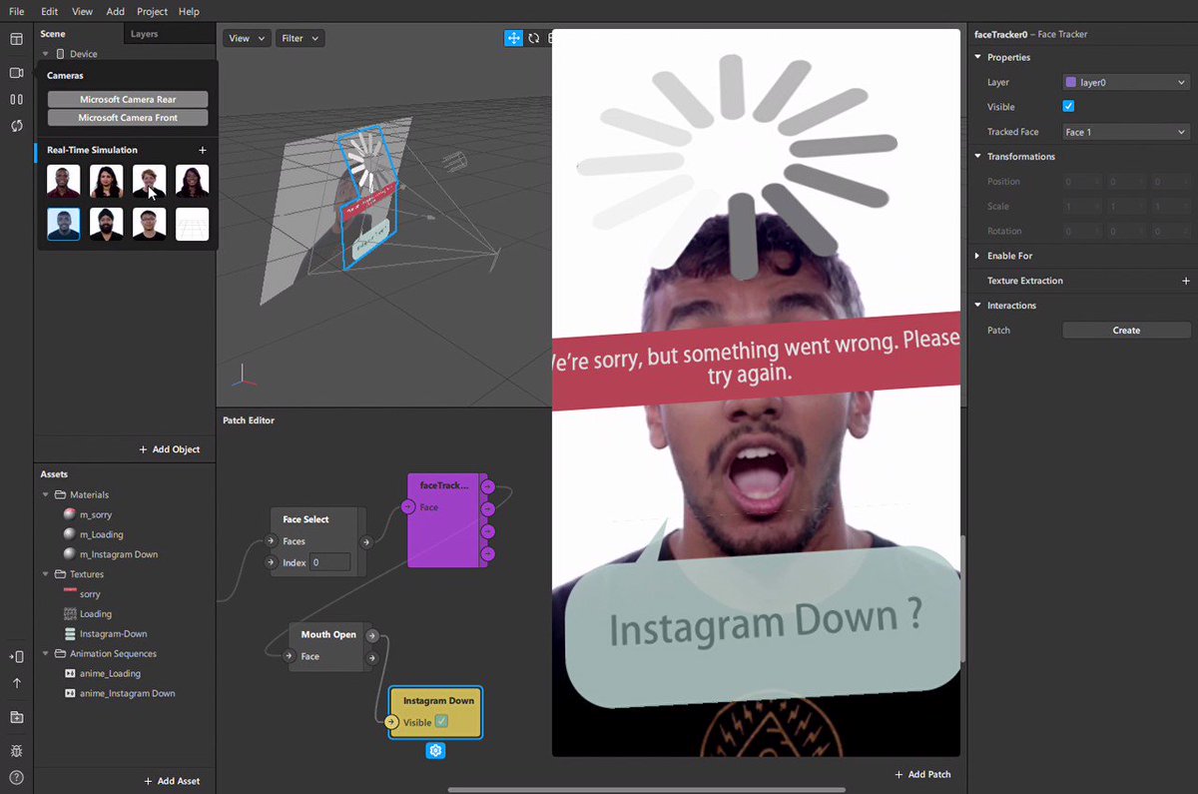Select the move manipulator tool in viewport

point(513,38)
